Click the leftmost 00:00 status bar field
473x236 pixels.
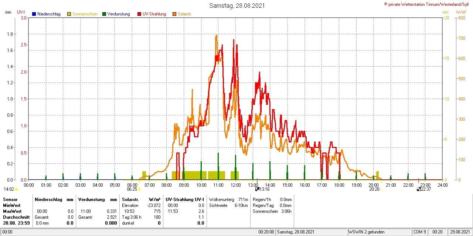[7, 232]
